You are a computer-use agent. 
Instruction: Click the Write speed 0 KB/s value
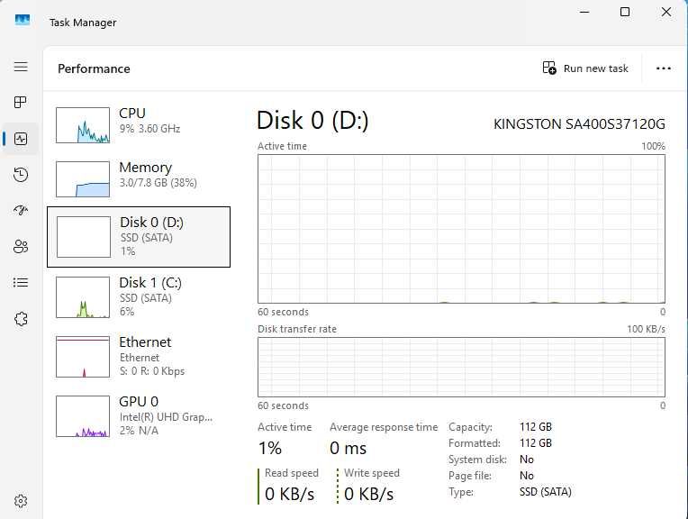(x=368, y=494)
